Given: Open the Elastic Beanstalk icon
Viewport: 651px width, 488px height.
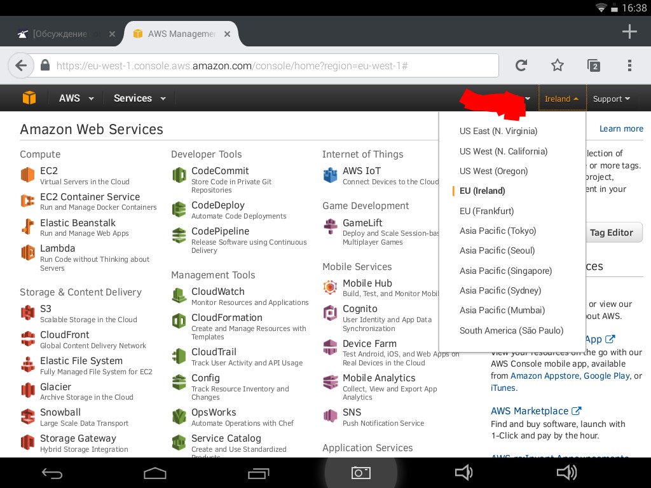Looking at the screenshot, I should (x=27, y=227).
